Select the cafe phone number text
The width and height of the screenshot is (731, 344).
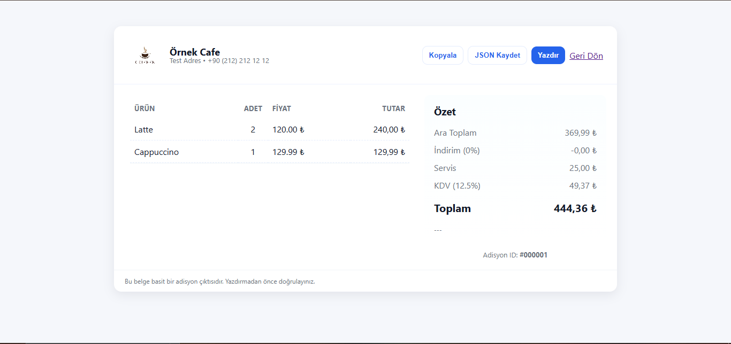click(x=239, y=61)
